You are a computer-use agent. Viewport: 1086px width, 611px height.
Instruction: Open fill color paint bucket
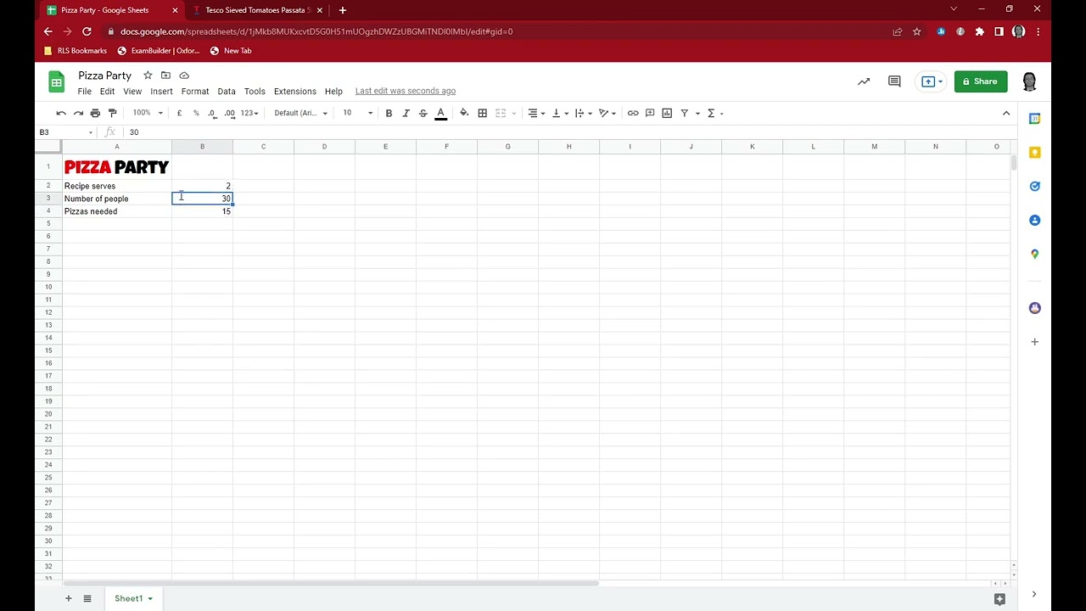tap(464, 113)
